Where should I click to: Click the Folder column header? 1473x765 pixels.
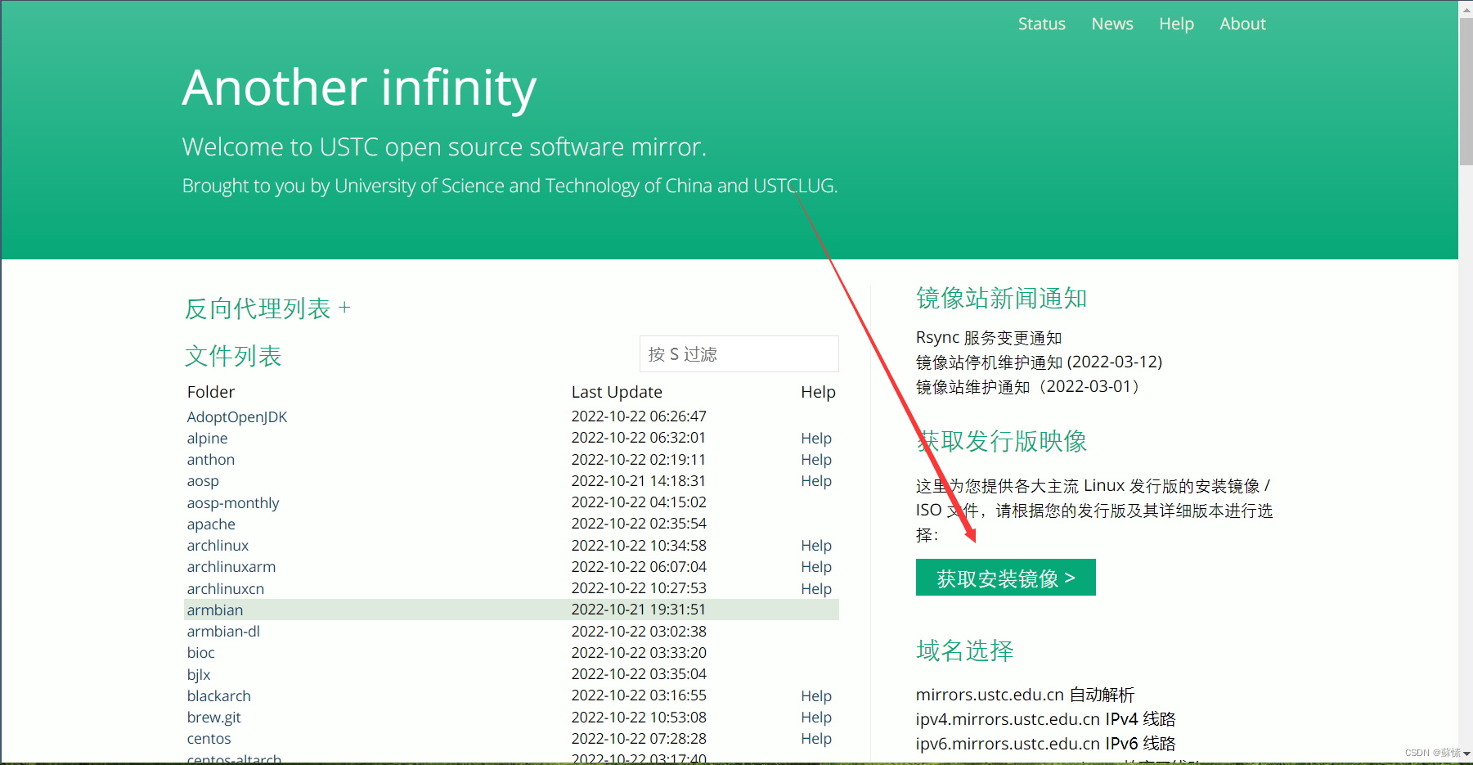[211, 392]
